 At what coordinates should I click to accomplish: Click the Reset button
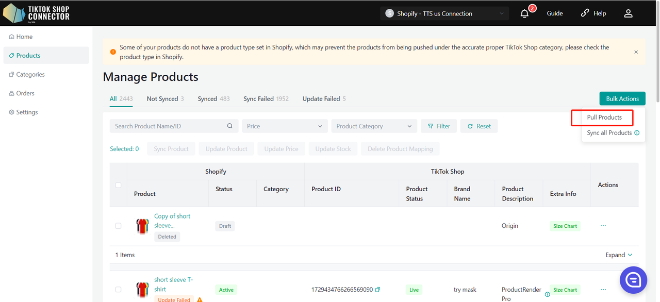point(479,126)
